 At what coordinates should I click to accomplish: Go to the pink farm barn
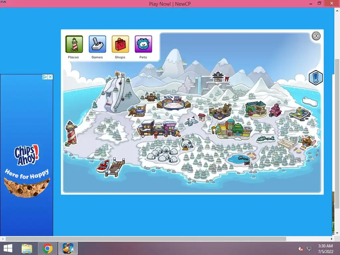pyautogui.click(x=275, y=110)
